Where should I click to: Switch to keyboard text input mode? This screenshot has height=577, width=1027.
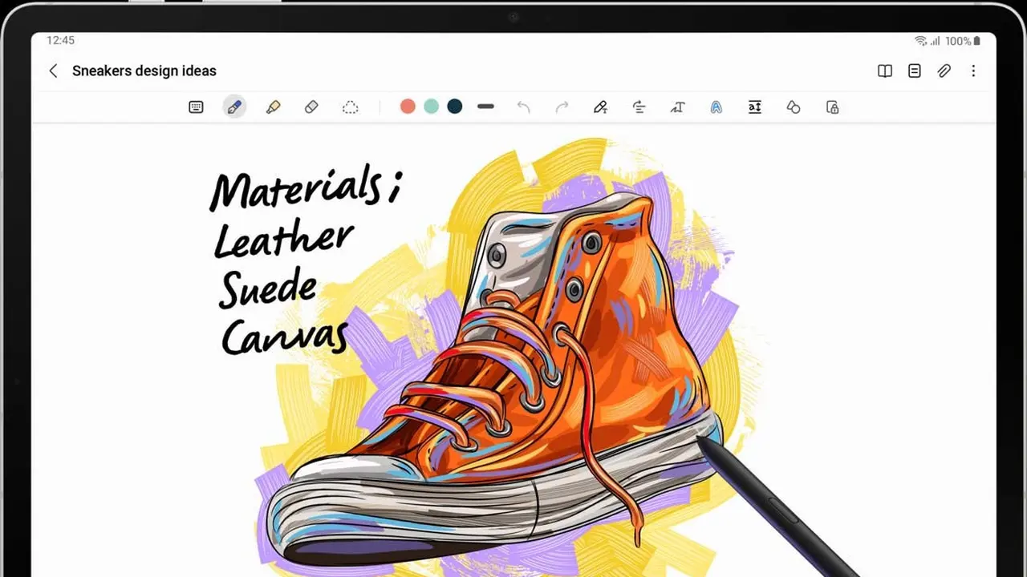pyautogui.click(x=196, y=107)
